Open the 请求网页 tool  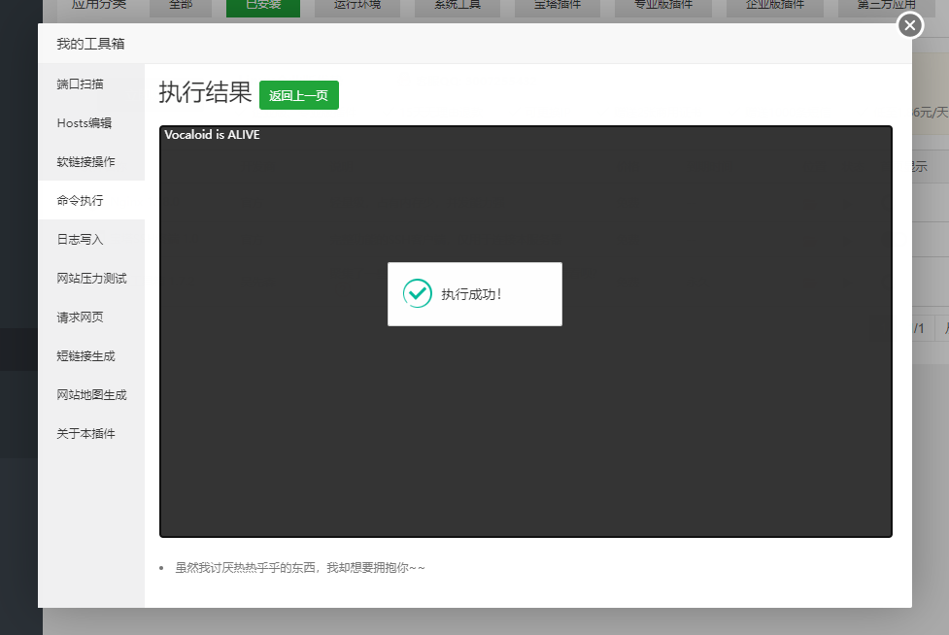coord(91,317)
